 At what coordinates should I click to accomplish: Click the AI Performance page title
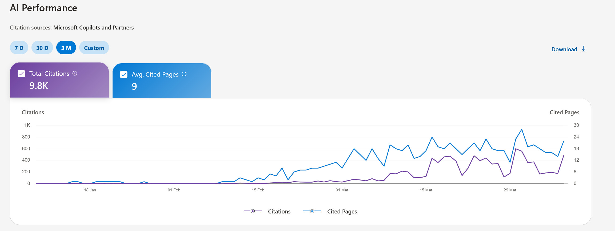pos(43,8)
